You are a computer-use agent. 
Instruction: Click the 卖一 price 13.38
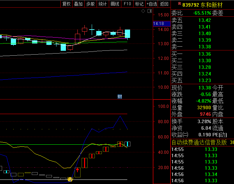(x=205, y=47)
